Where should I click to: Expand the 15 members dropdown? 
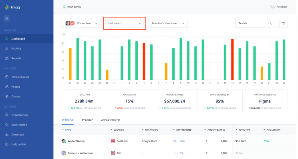[81, 23]
